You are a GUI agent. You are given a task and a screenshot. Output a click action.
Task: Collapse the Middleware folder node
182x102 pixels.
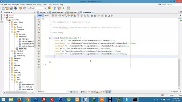click(15, 37)
